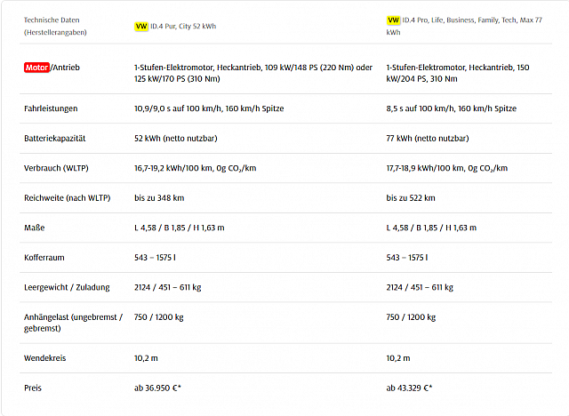This screenshot has width=569, height=416.
Task: Click the highlighted VW in ID.4 Pro header
Action: click(393, 20)
